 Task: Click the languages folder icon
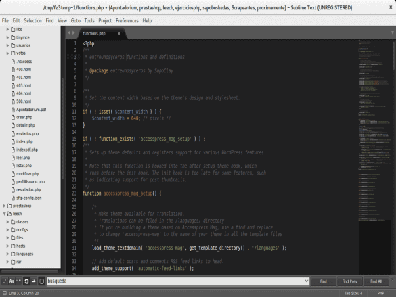(x=13, y=254)
